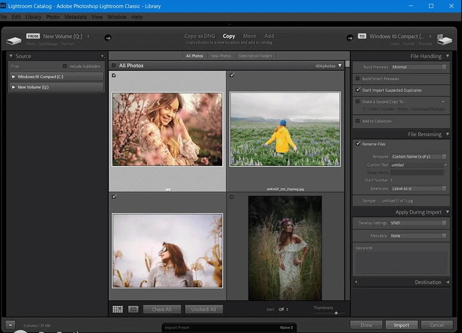This screenshot has height=333, width=462.
Task: Click the Check All button
Action: point(162,309)
